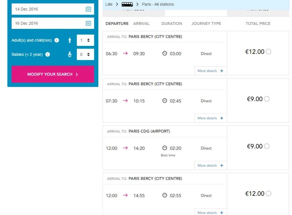292x215 pixels.
Task: Open adults and children count dropdown
Action: [85, 41]
